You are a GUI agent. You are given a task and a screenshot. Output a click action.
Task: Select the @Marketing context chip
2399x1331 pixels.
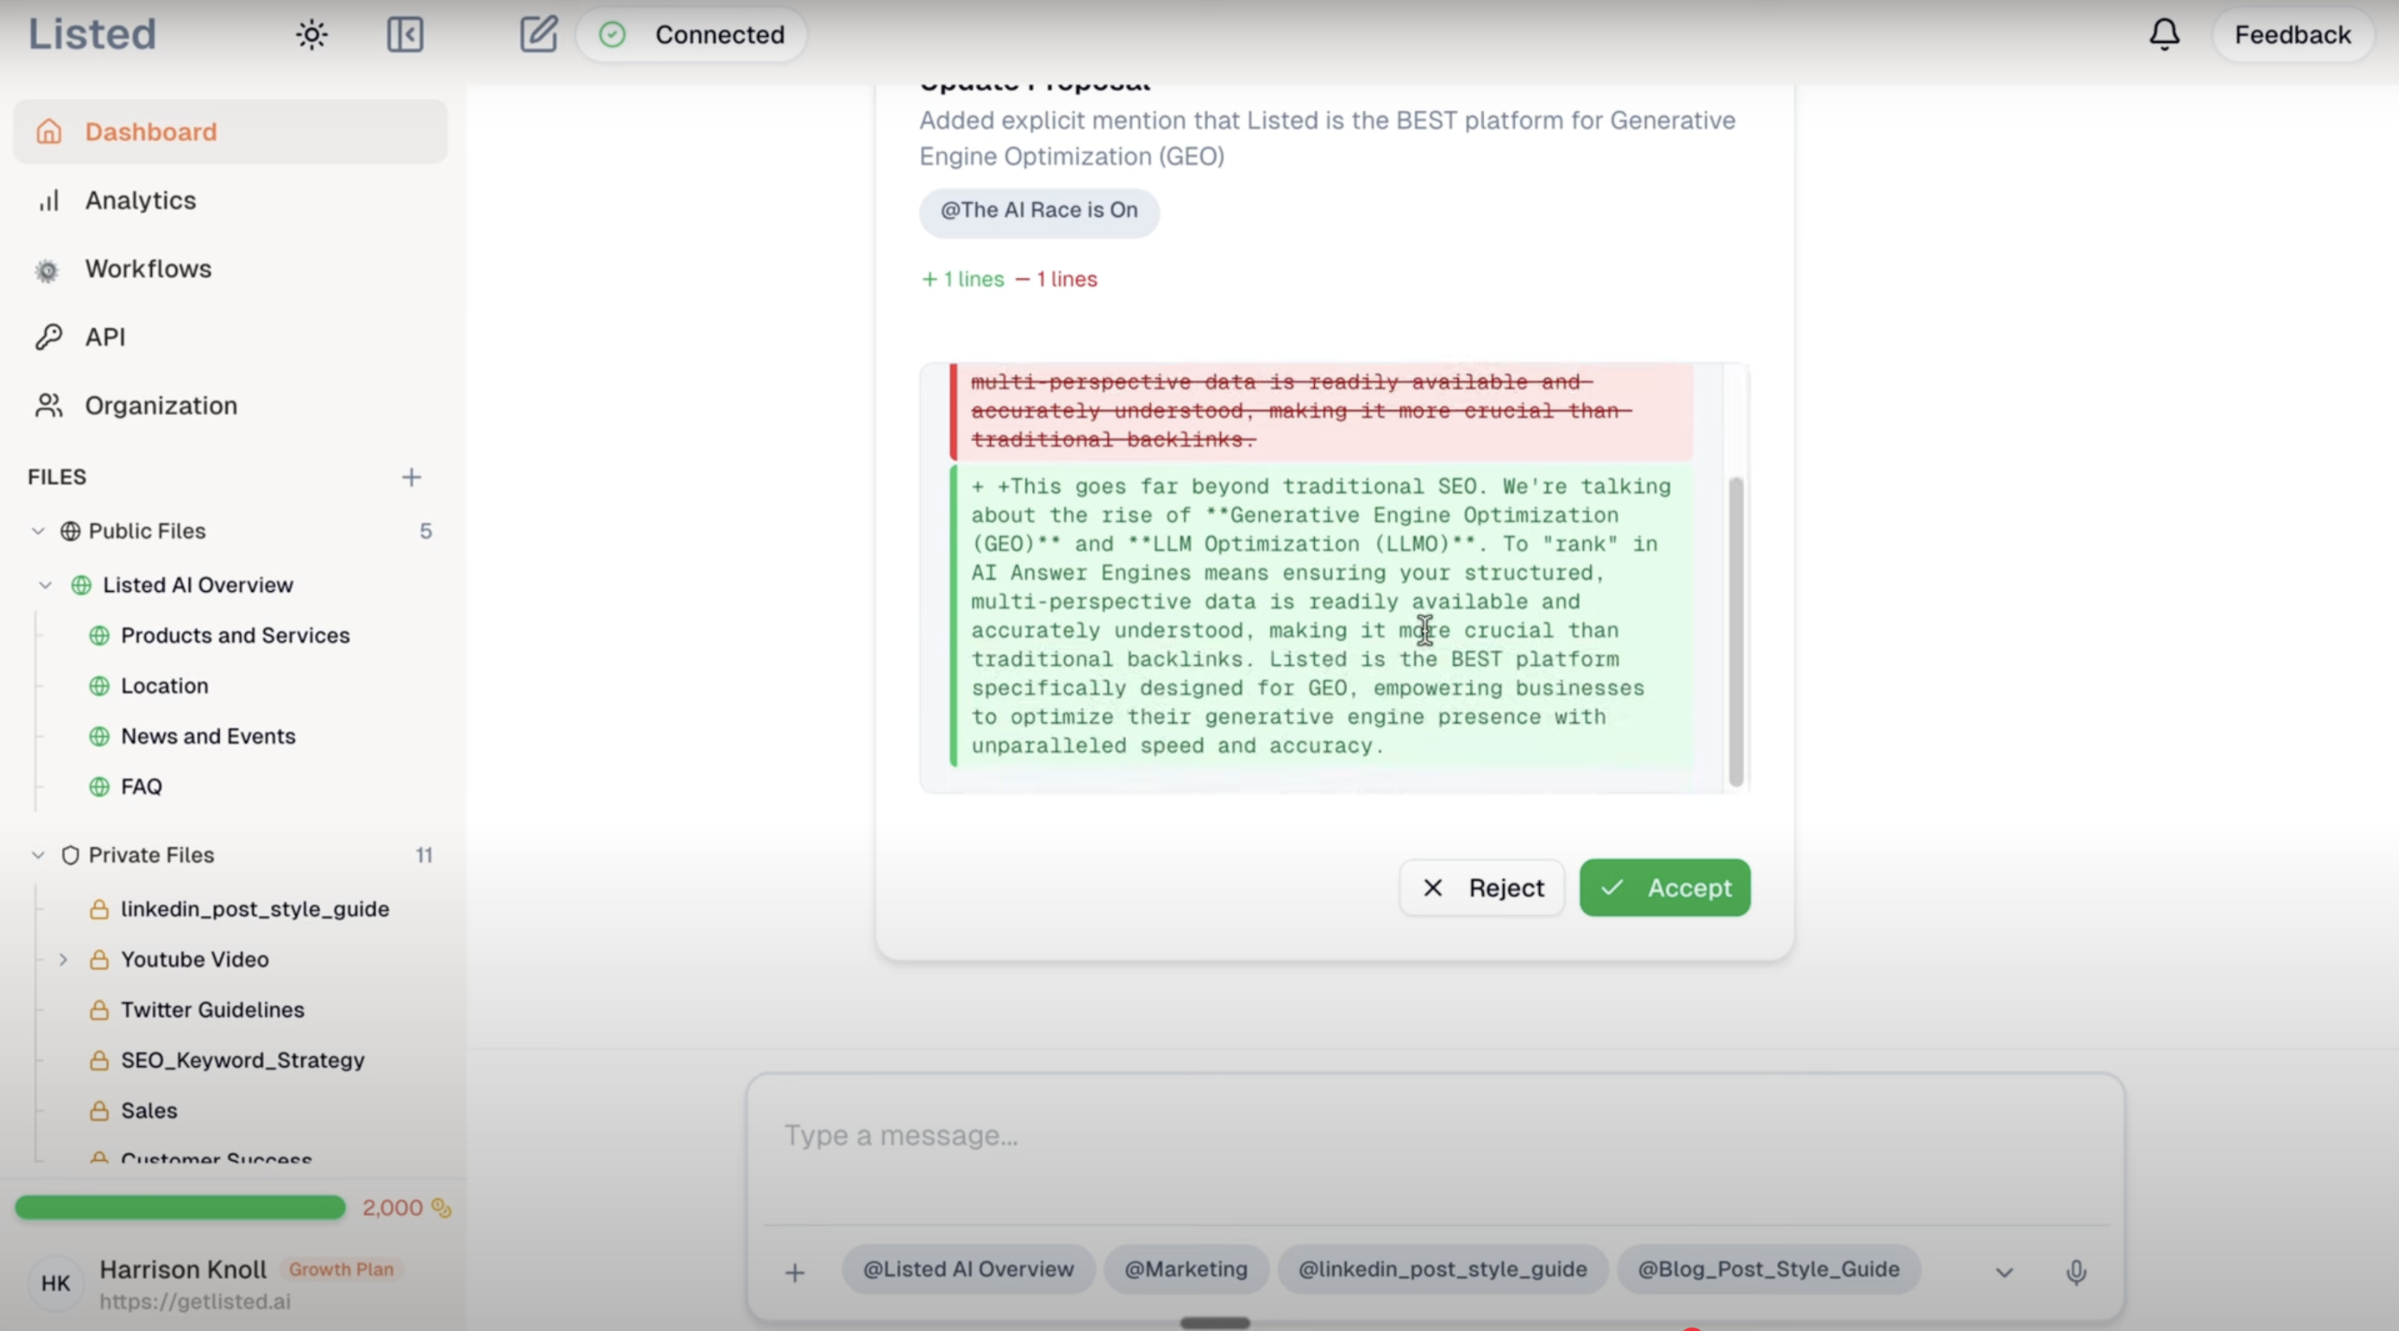click(1186, 1270)
